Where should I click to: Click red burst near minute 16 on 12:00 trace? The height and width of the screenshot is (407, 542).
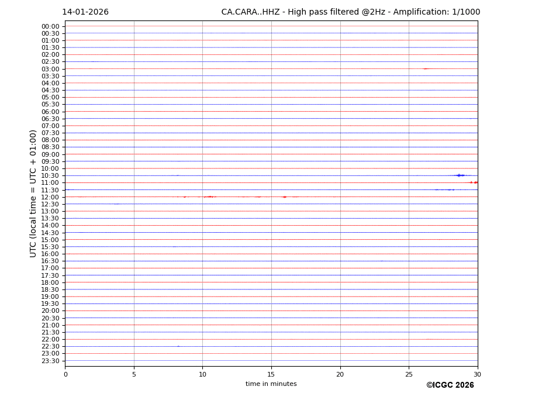tap(285, 197)
